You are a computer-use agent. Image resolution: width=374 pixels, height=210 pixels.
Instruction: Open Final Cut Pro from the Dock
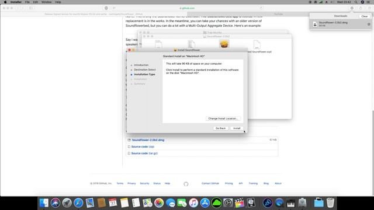tap(240, 203)
